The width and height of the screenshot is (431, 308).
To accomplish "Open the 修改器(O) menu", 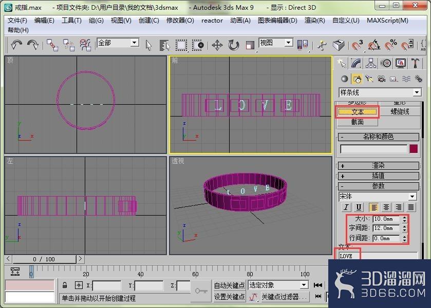I will click(180, 21).
